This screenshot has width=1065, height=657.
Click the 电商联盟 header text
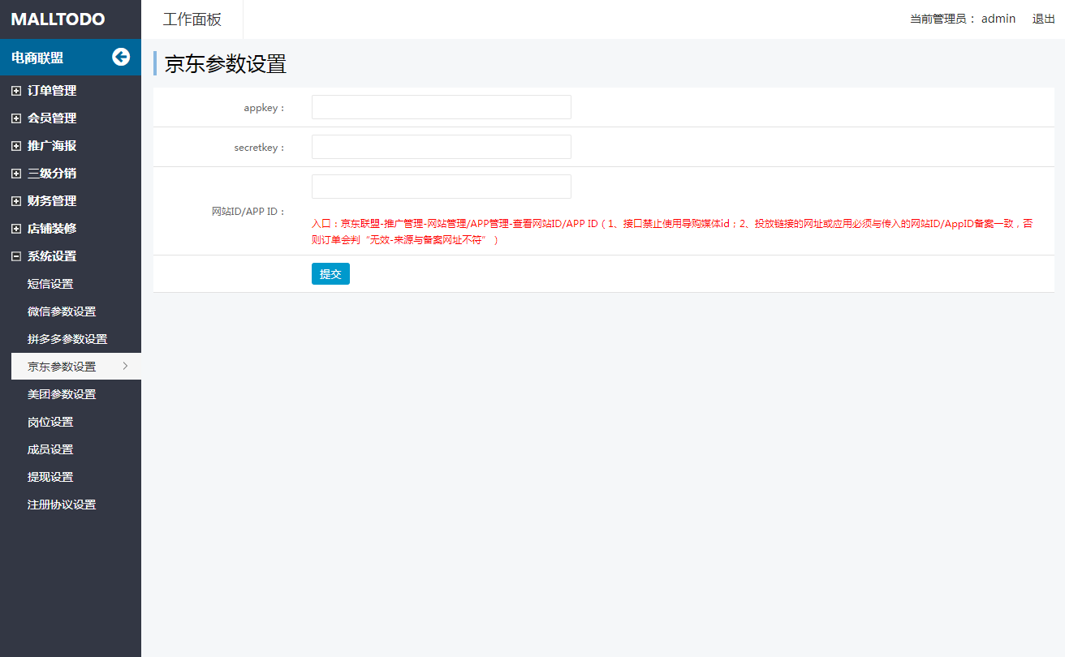point(37,58)
